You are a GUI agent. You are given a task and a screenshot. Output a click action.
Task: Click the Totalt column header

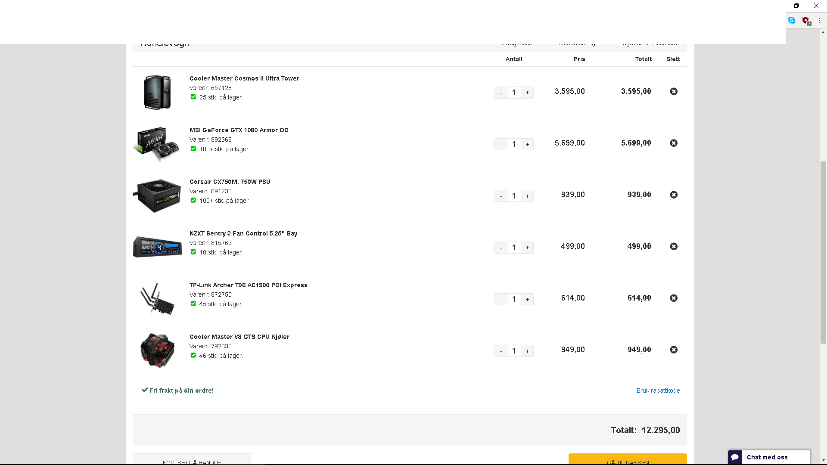point(643,59)
